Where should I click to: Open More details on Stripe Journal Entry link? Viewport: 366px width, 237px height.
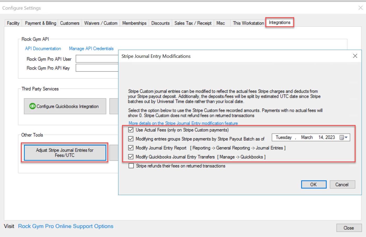click(183, 123)
